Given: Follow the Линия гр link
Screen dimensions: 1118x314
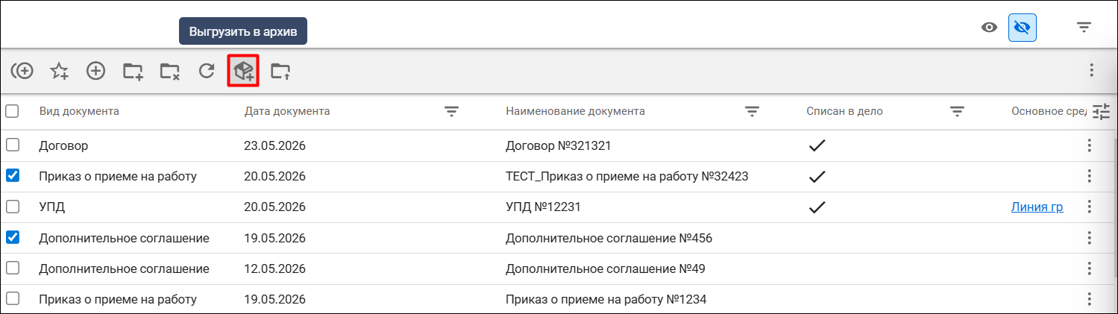Looking at the screenshot, I should pos(1037,207).
